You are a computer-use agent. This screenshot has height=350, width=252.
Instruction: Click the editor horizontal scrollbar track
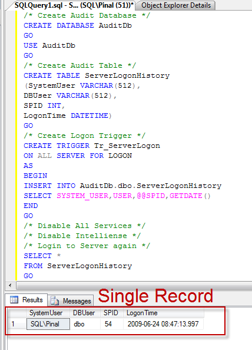coord(134,285)
